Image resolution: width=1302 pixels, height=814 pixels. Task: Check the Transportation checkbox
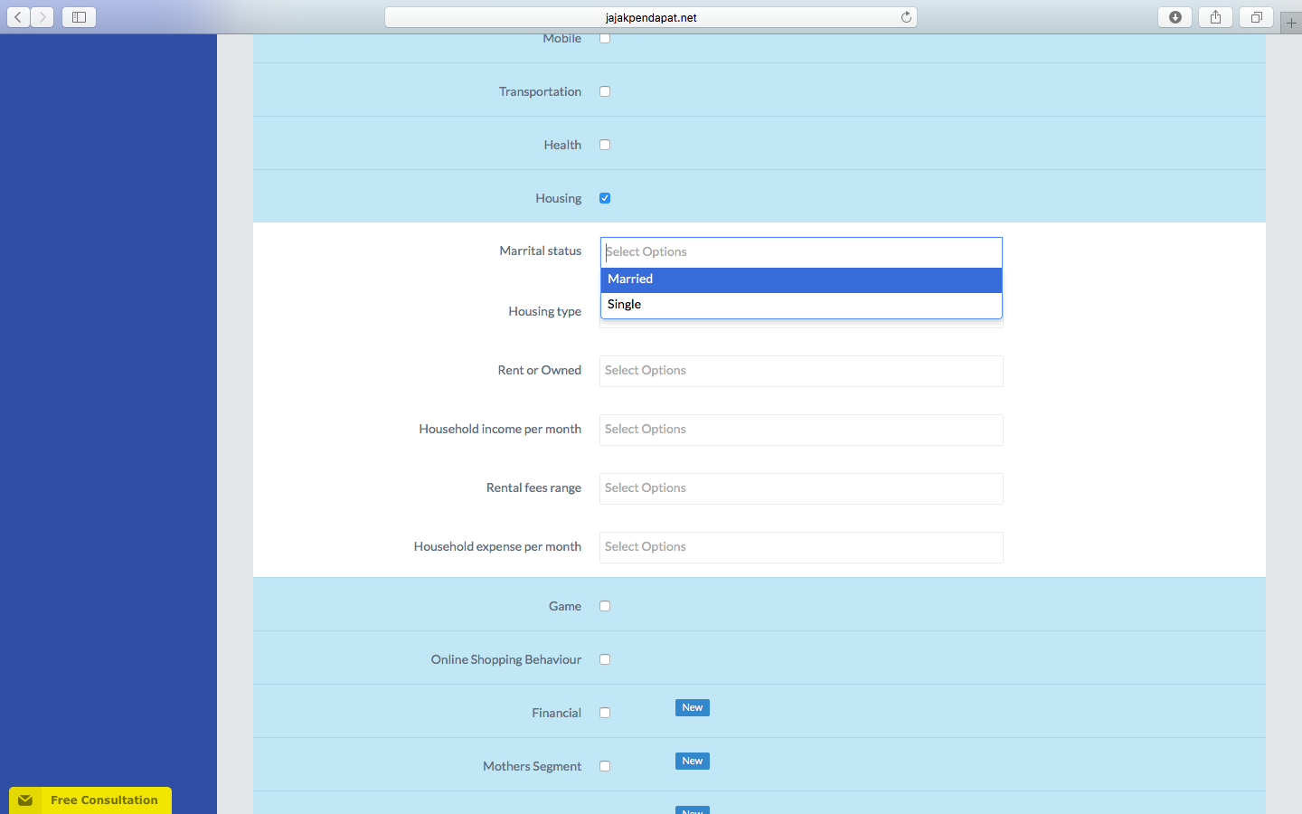click(x=605, y=91)
